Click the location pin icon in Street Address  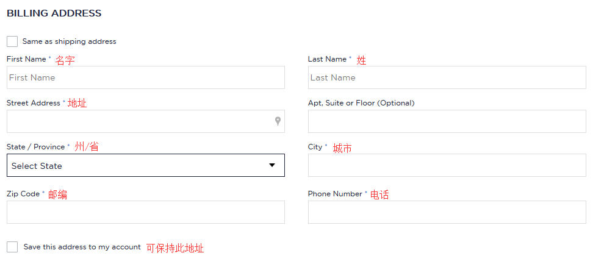pos(278,121)
